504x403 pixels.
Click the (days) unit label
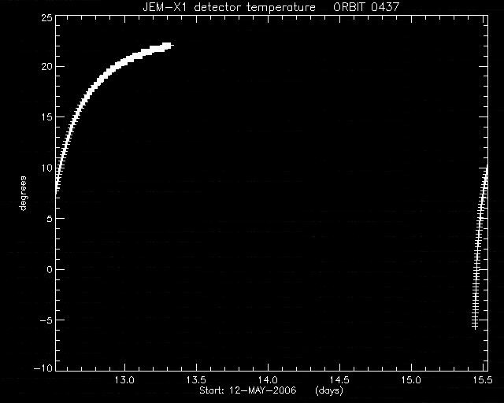[x=329, y=390]
